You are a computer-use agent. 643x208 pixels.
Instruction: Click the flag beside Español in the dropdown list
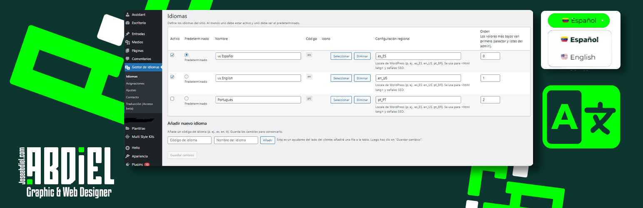pos(564,40)
